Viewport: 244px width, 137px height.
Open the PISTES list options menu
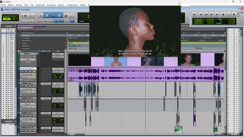tap(15, 26)
